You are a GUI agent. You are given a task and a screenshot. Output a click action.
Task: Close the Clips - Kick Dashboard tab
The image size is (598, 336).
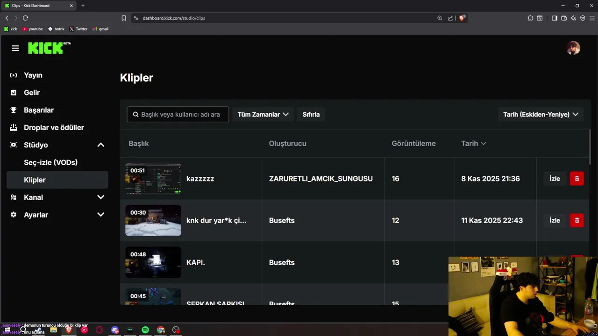click(71, 6)
